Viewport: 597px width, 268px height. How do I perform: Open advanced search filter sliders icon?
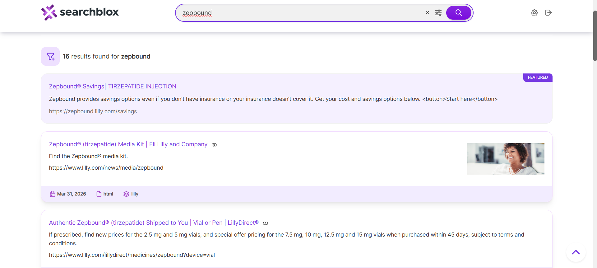(438, 13)
